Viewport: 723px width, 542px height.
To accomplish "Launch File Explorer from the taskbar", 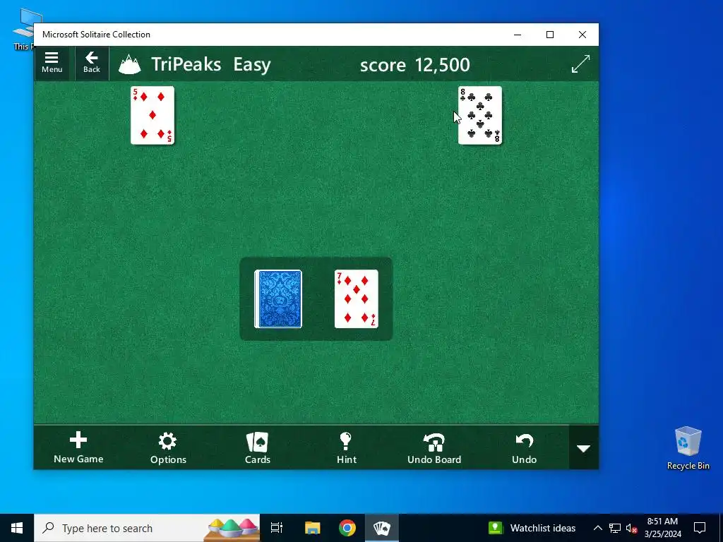I will tap(312, 528).
